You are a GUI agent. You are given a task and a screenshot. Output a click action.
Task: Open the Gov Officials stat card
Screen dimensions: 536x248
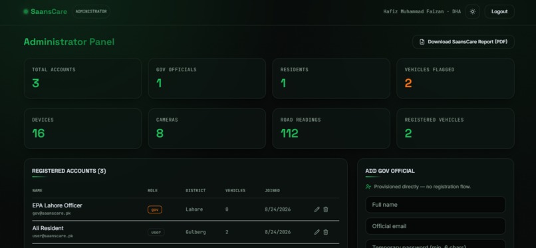207,78
